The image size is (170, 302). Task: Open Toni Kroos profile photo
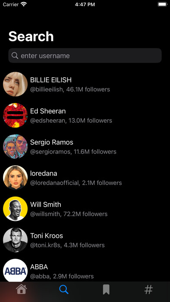[x=15, y=240]
